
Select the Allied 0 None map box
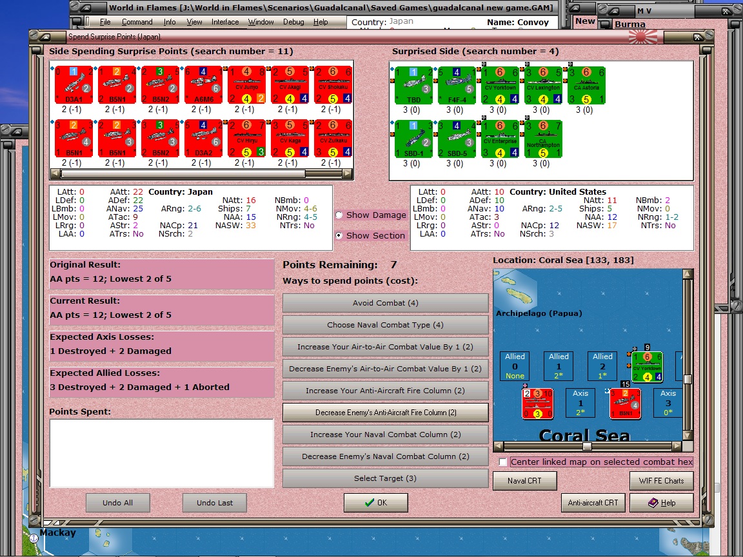tap(515, 366)
